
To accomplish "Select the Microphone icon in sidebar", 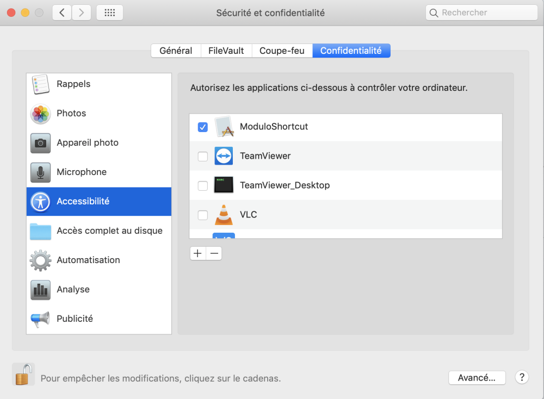I will click(x=40, y=172).
